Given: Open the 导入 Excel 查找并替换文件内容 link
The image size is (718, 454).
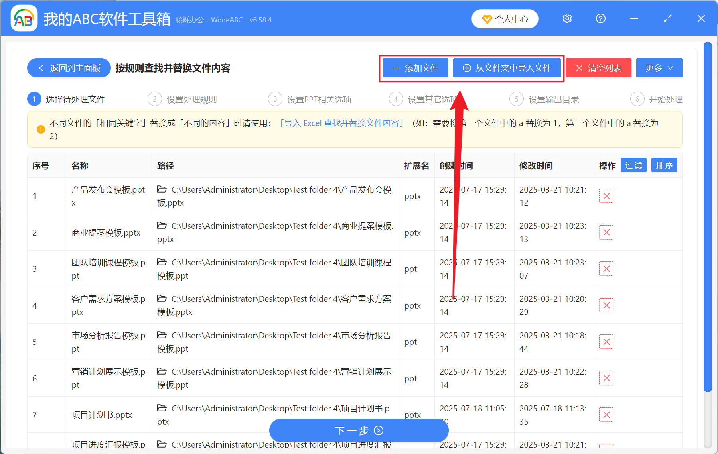Looking at the screenshot, I should pos(342,123).
